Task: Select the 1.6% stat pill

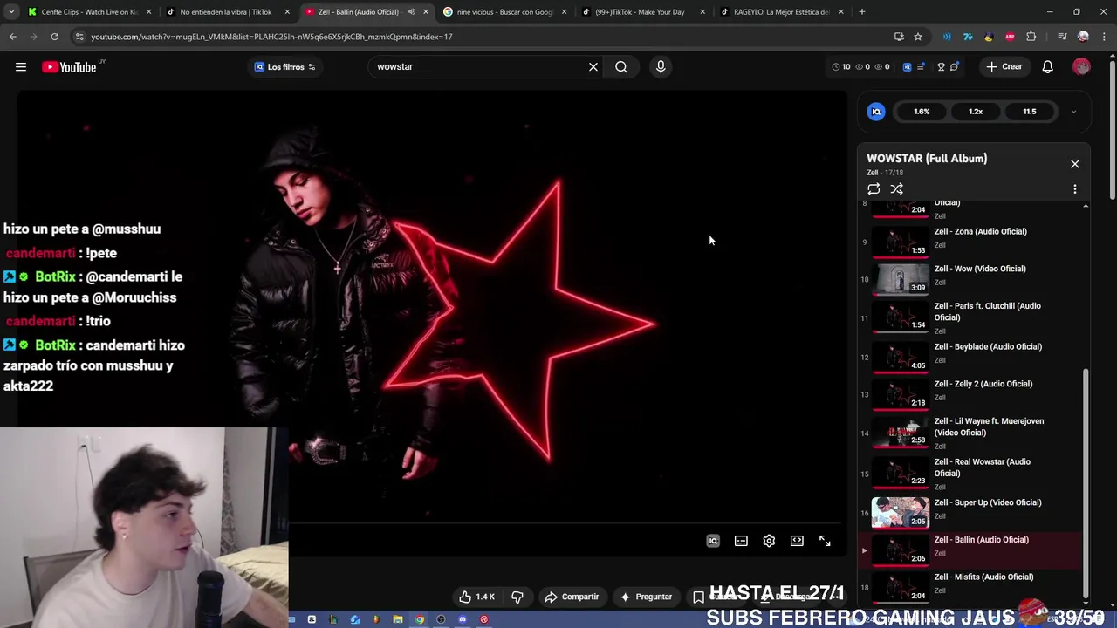Action: pos(922,112)
